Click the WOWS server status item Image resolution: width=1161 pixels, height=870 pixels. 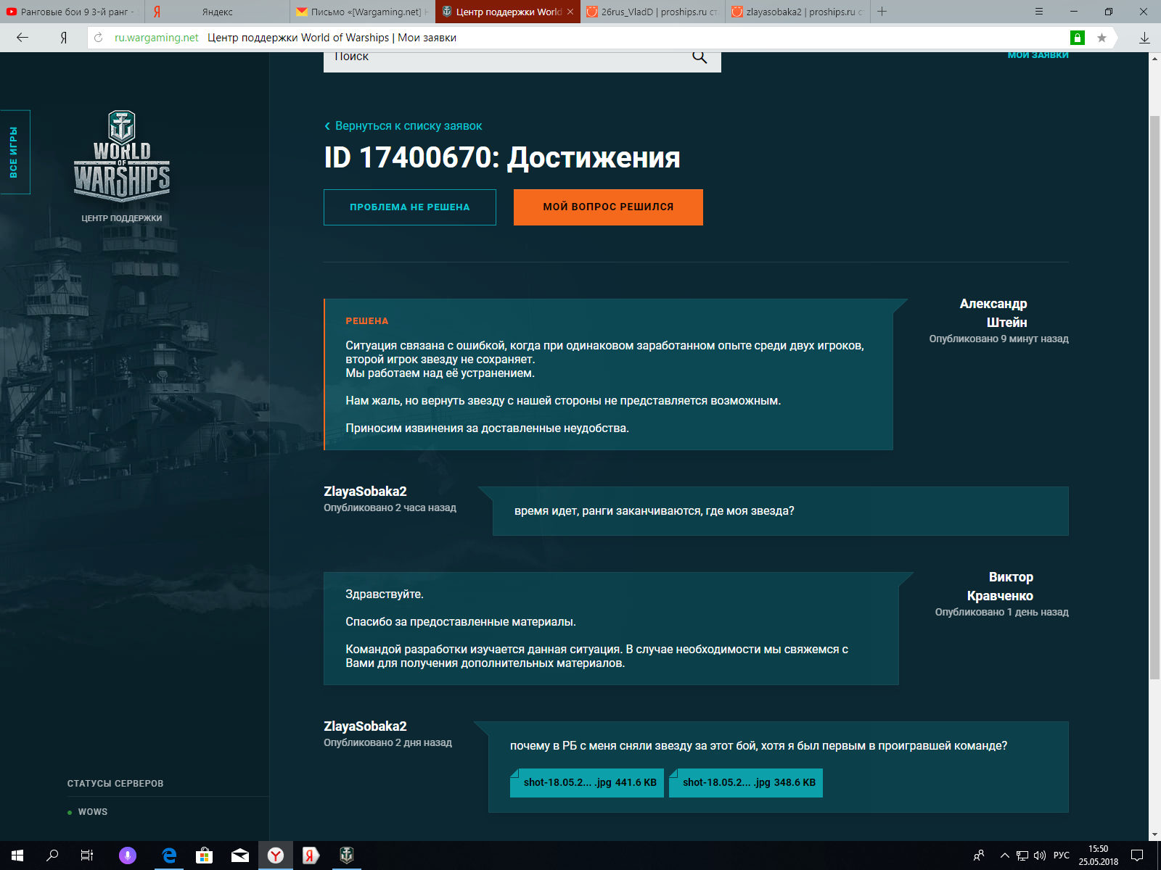click(88, 812)
